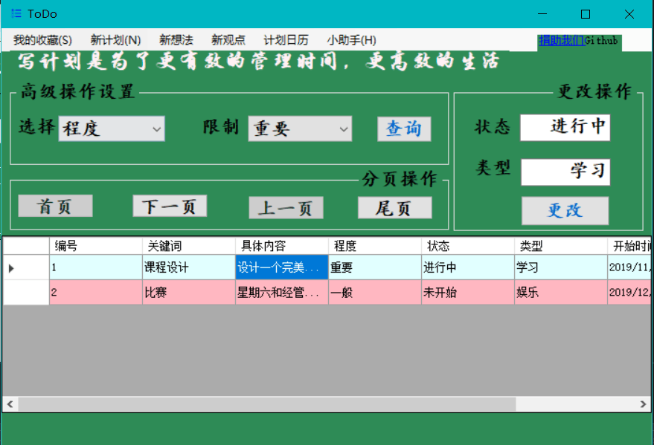
Task: Select row 1 via its row header arrow
Action: click(26, 267)
